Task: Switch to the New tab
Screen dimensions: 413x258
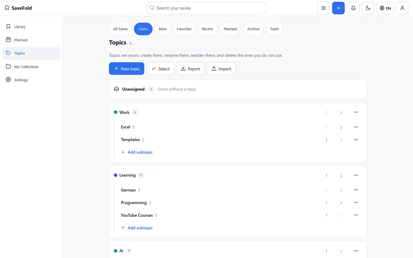Action: click(x=163, y=29)
